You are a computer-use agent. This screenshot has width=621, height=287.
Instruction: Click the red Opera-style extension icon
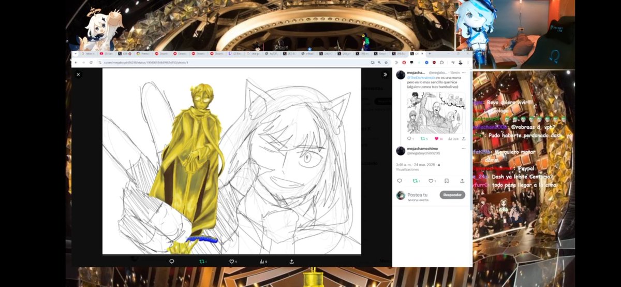[x=404, y=62]
